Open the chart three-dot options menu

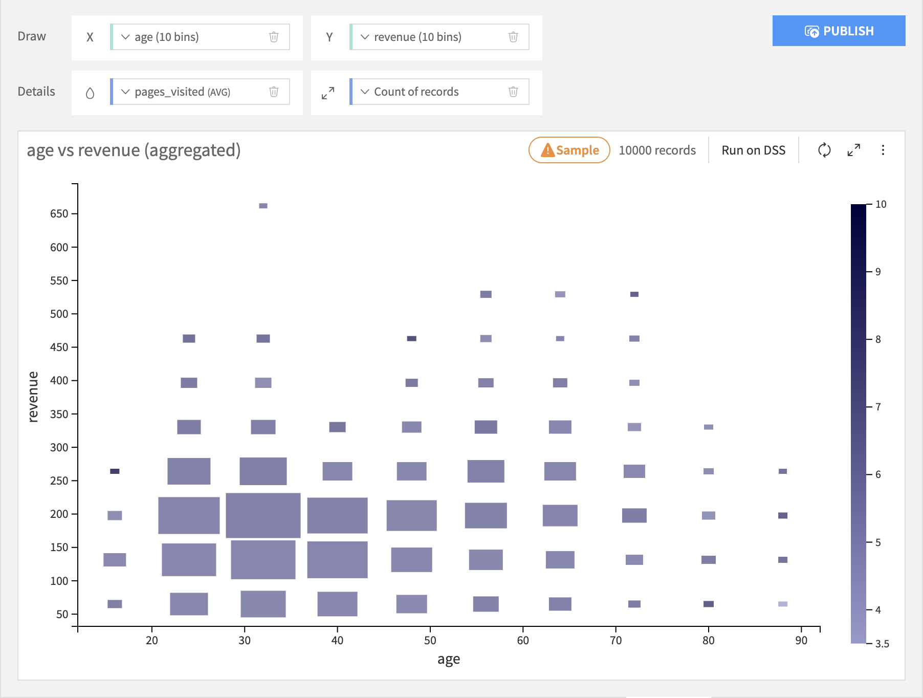[883, 150]
